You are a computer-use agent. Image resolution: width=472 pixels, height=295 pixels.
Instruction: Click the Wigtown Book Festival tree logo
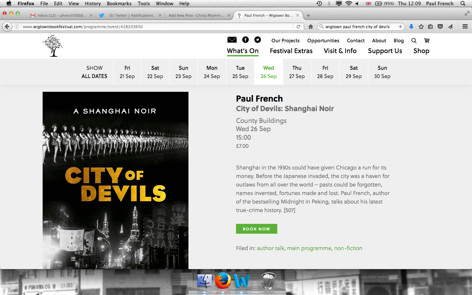point(52,46)
